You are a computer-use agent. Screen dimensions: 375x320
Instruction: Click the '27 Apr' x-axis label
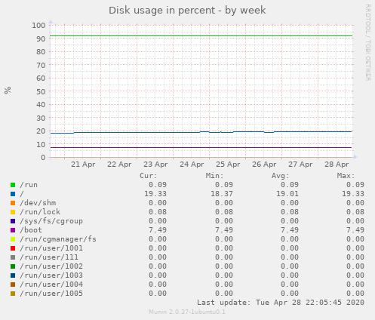coord(300,165)
